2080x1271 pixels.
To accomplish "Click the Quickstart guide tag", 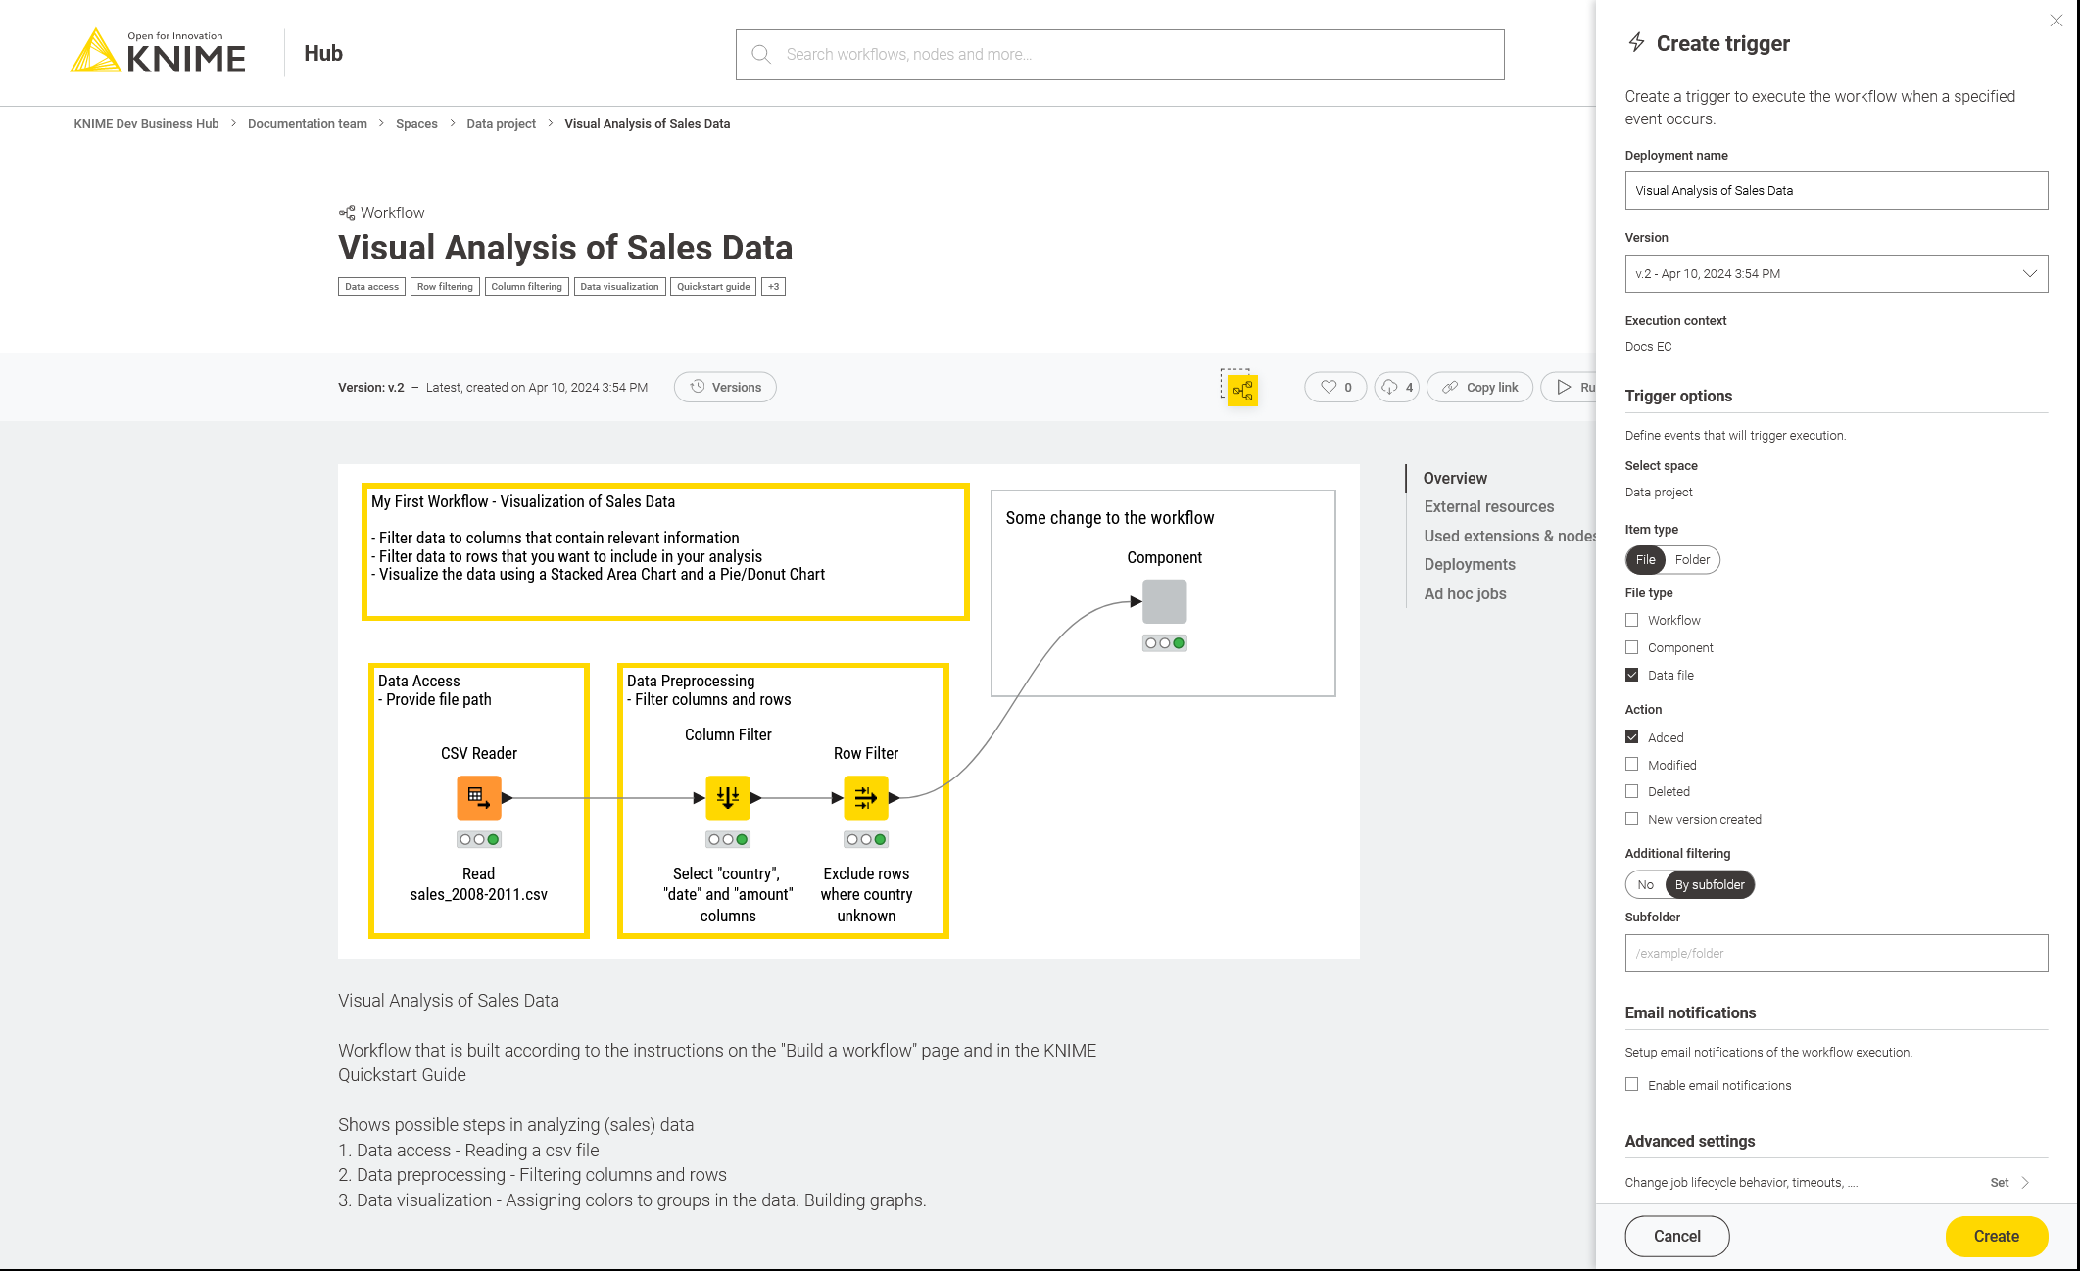I will coord(713,286).
